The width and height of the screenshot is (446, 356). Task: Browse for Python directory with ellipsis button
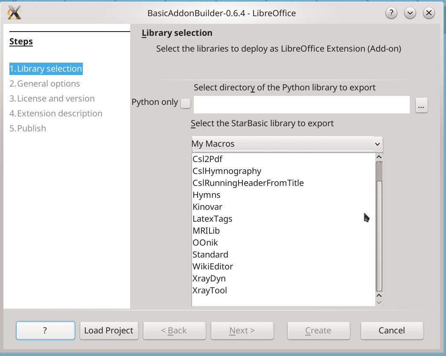[x=421, y=105]
